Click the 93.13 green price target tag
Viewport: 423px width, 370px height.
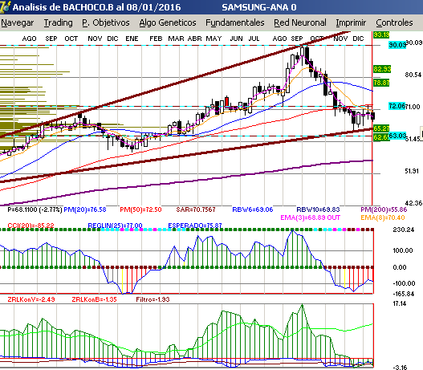[x=381, y=35]
